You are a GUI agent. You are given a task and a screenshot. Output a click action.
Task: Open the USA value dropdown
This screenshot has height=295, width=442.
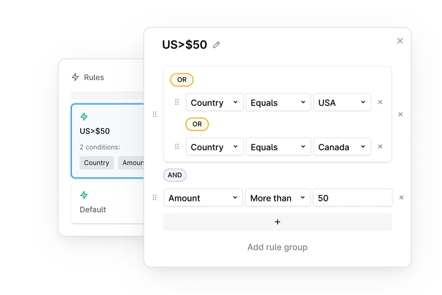(342, 102)
